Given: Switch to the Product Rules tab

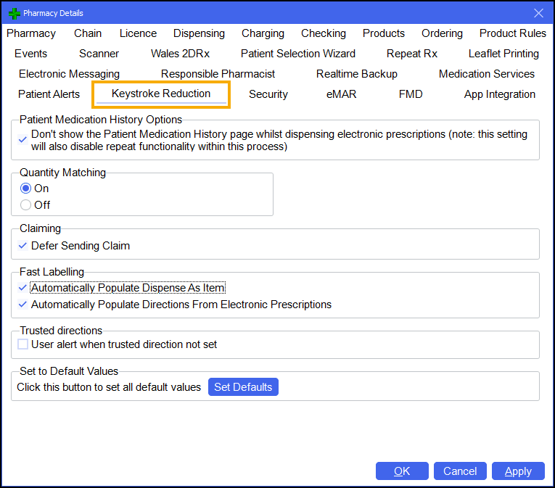Looking at the screenshot, I should tap(512, 33).
